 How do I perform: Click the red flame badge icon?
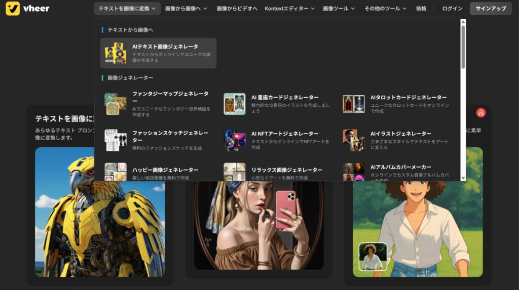coord(481,112)
